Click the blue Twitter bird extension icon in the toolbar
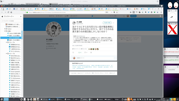 [149, 12]
